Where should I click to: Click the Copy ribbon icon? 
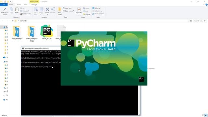(11, 10)
